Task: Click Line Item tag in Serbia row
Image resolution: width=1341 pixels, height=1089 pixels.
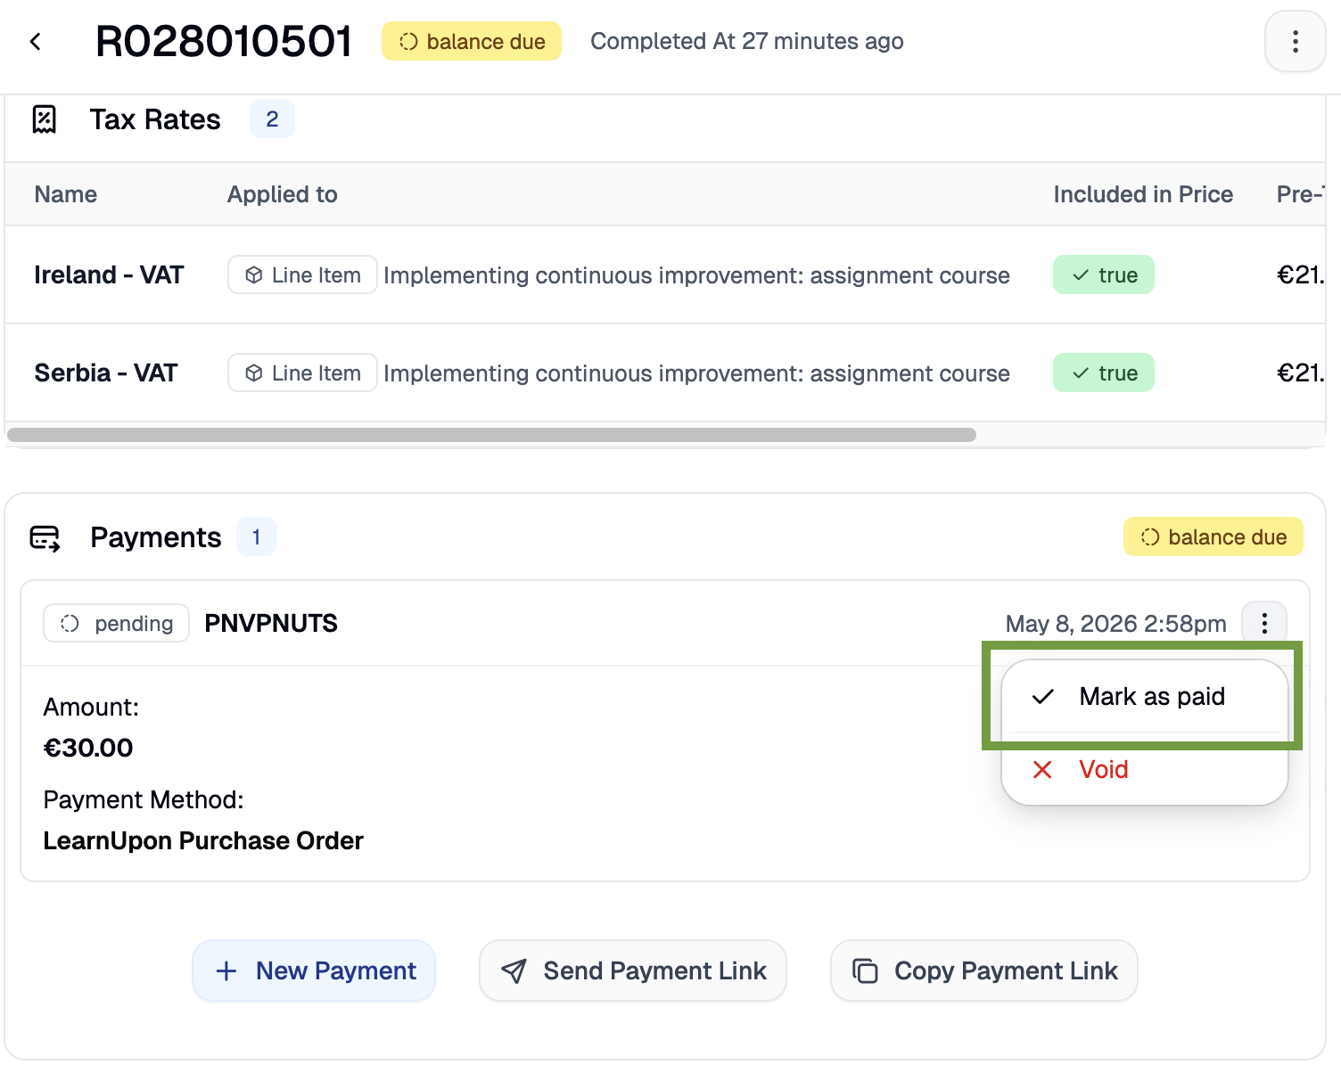Action: 302,373
